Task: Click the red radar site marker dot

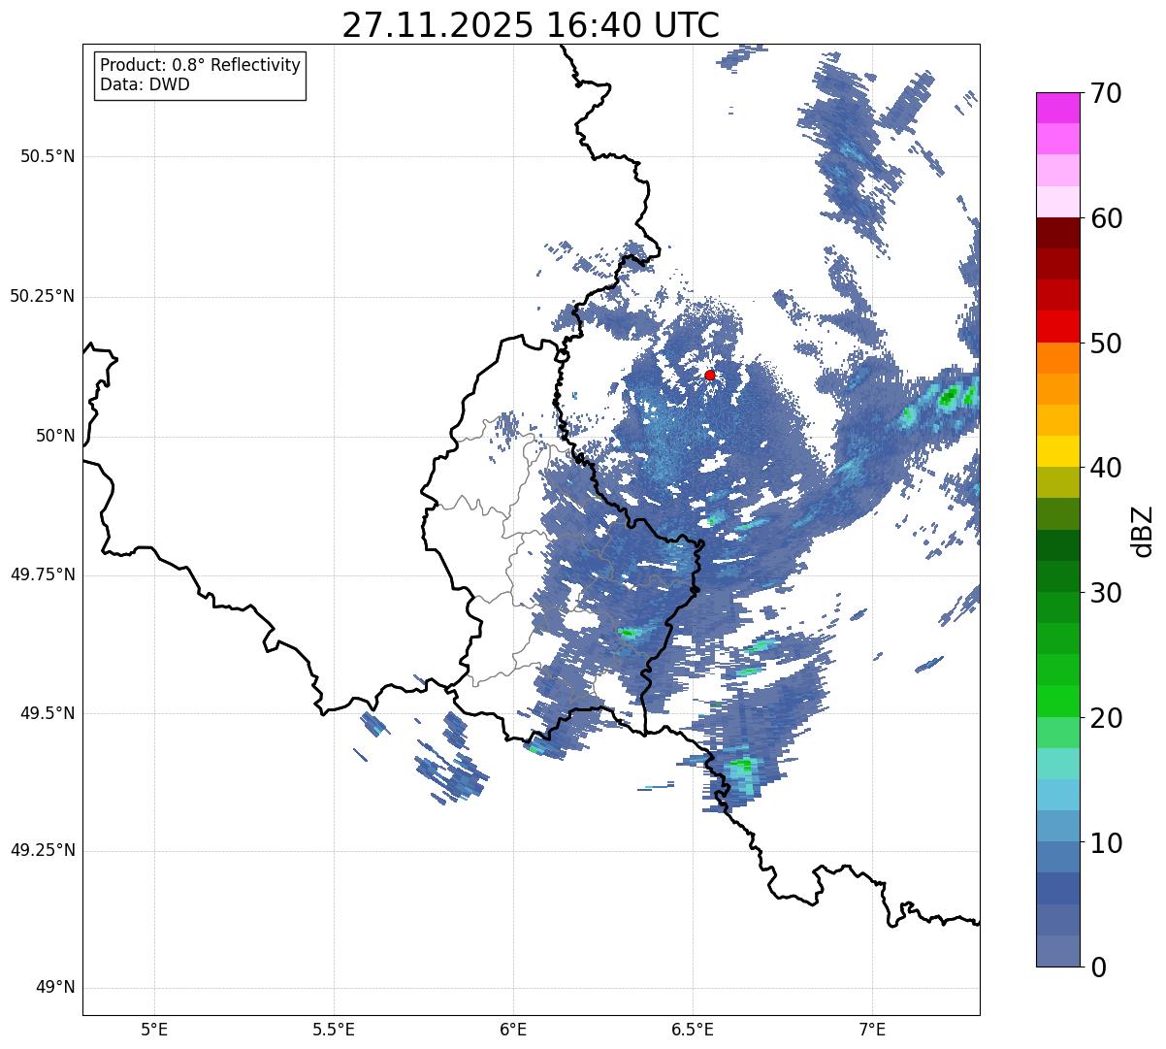Action: click(x=710, y=375)
